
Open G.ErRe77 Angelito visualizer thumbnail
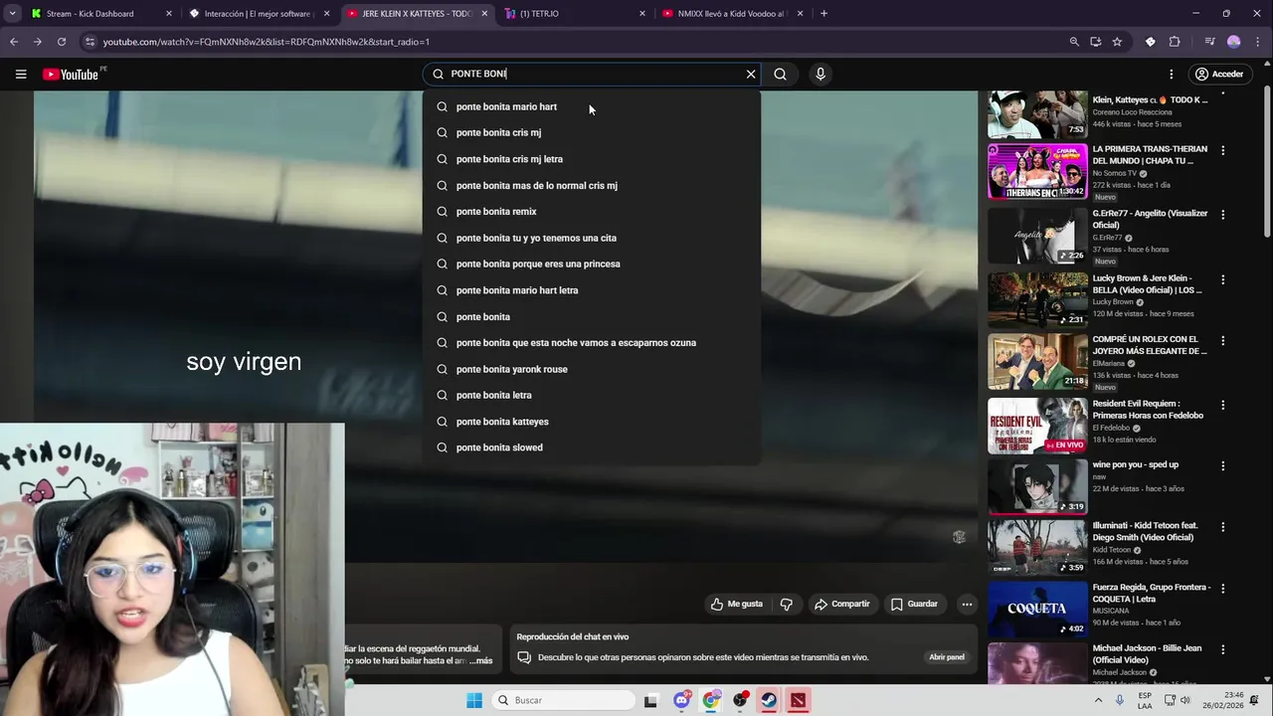pos(1037,236)
